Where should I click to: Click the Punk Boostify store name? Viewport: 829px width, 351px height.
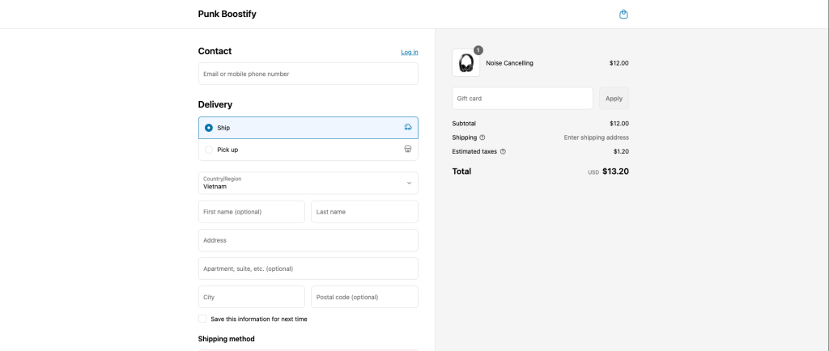(x=227, y=15)
